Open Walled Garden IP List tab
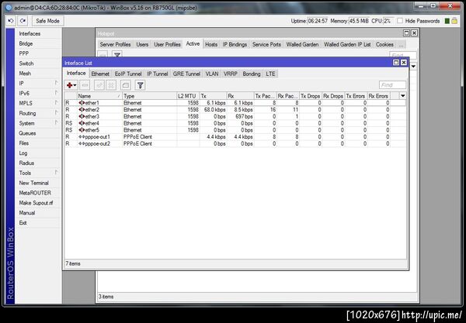 [x=347, y=44]
